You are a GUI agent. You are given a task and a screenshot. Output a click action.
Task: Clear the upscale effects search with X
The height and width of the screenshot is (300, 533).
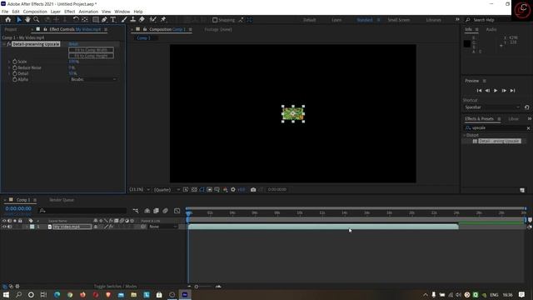tap(528, 128)
